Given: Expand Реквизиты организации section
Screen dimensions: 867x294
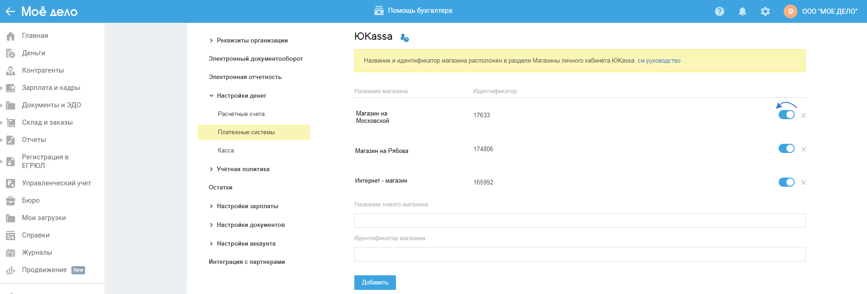Looking at the screenshot, I should click(x=211, y=41).
